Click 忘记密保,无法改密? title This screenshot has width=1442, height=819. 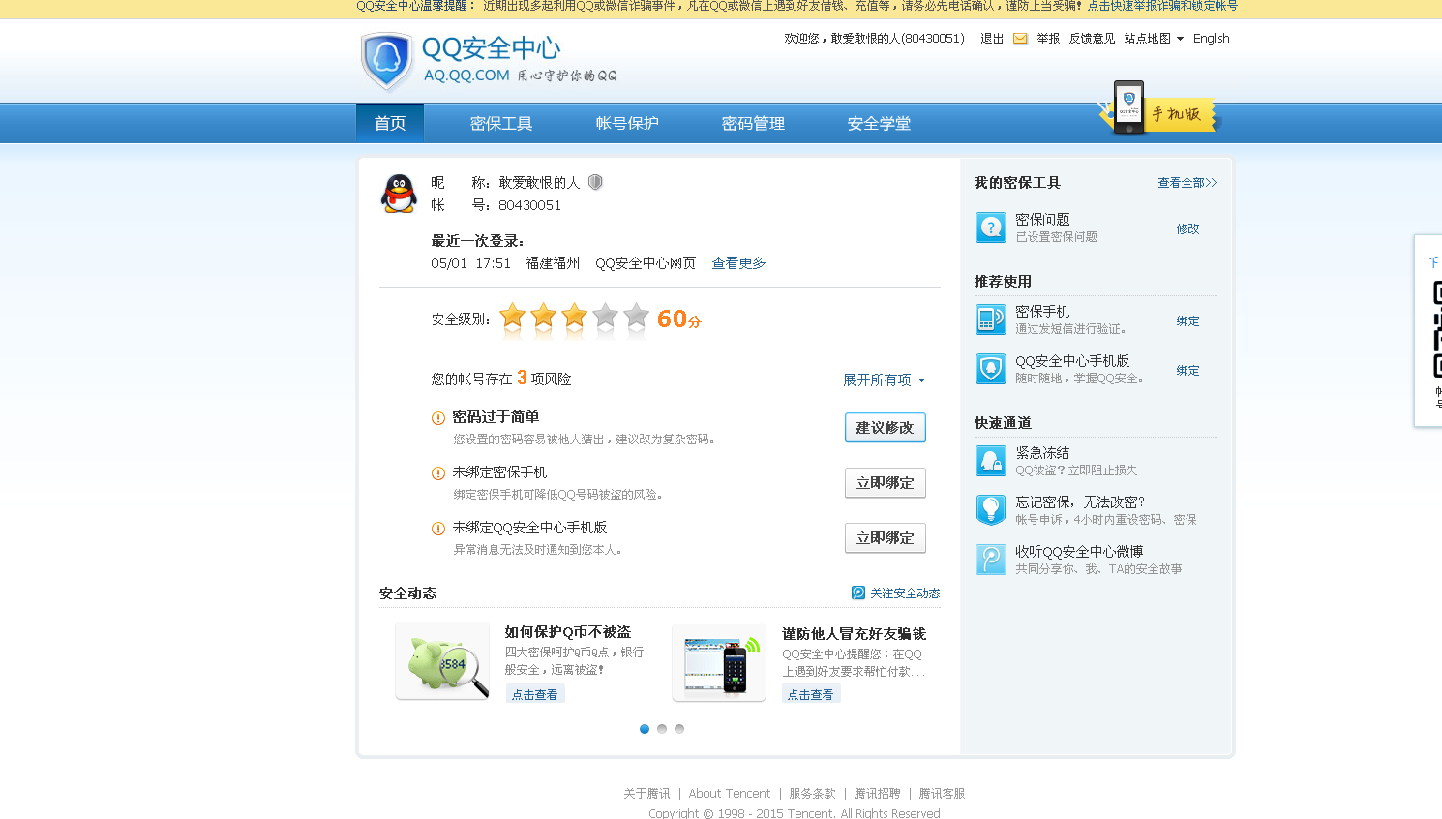point(1080,502)
